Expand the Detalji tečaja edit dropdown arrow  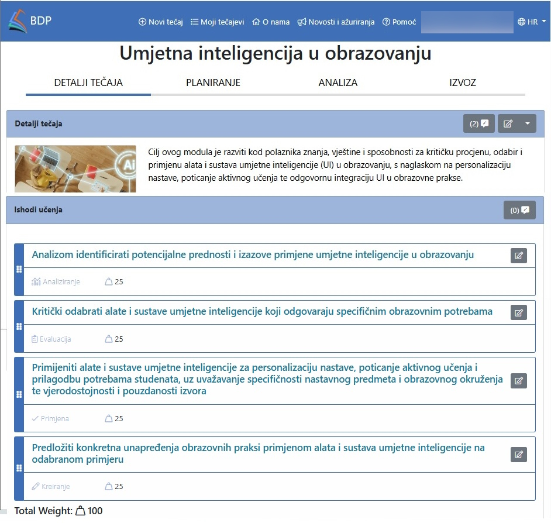(x=527, y=123)
